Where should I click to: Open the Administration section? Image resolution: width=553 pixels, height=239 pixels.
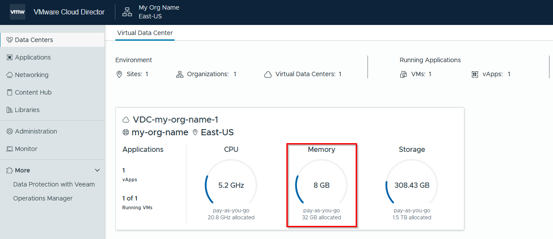[52, 131]
